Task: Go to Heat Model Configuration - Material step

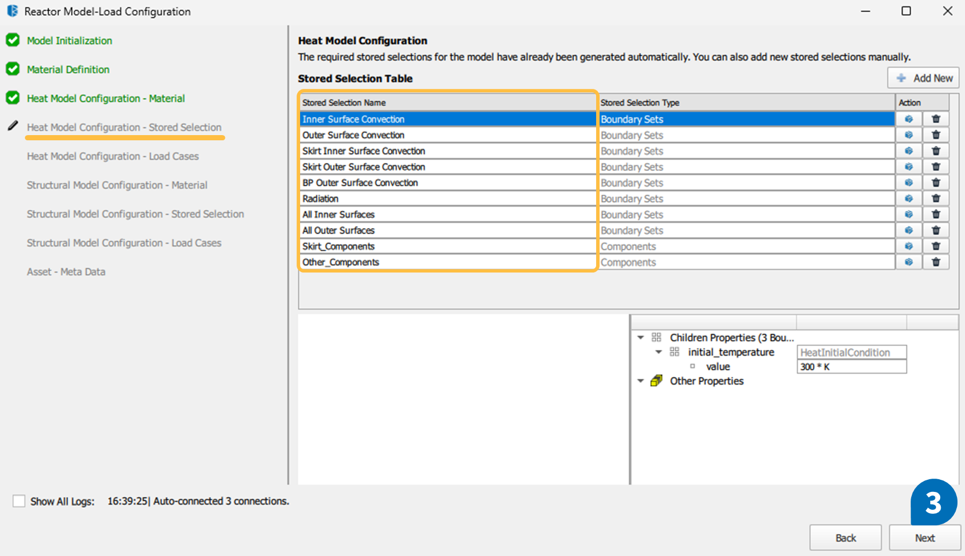Action: 106,98
